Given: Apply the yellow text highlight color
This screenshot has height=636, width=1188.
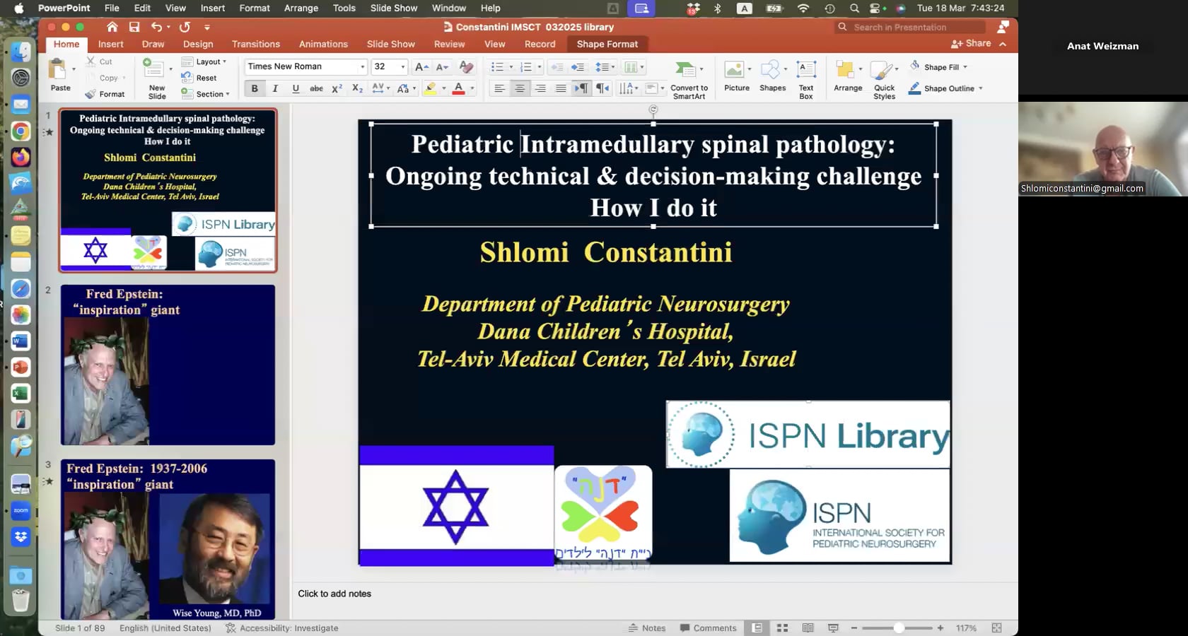Looking at the screenshot, I should 430,88.
